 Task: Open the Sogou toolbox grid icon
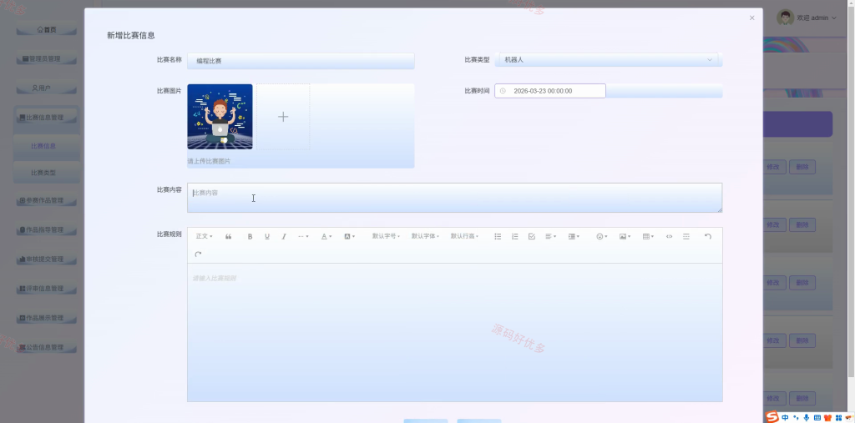tap(838, 417)
